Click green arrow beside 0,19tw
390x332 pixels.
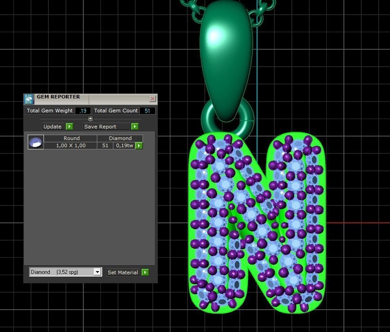point(139,145)
